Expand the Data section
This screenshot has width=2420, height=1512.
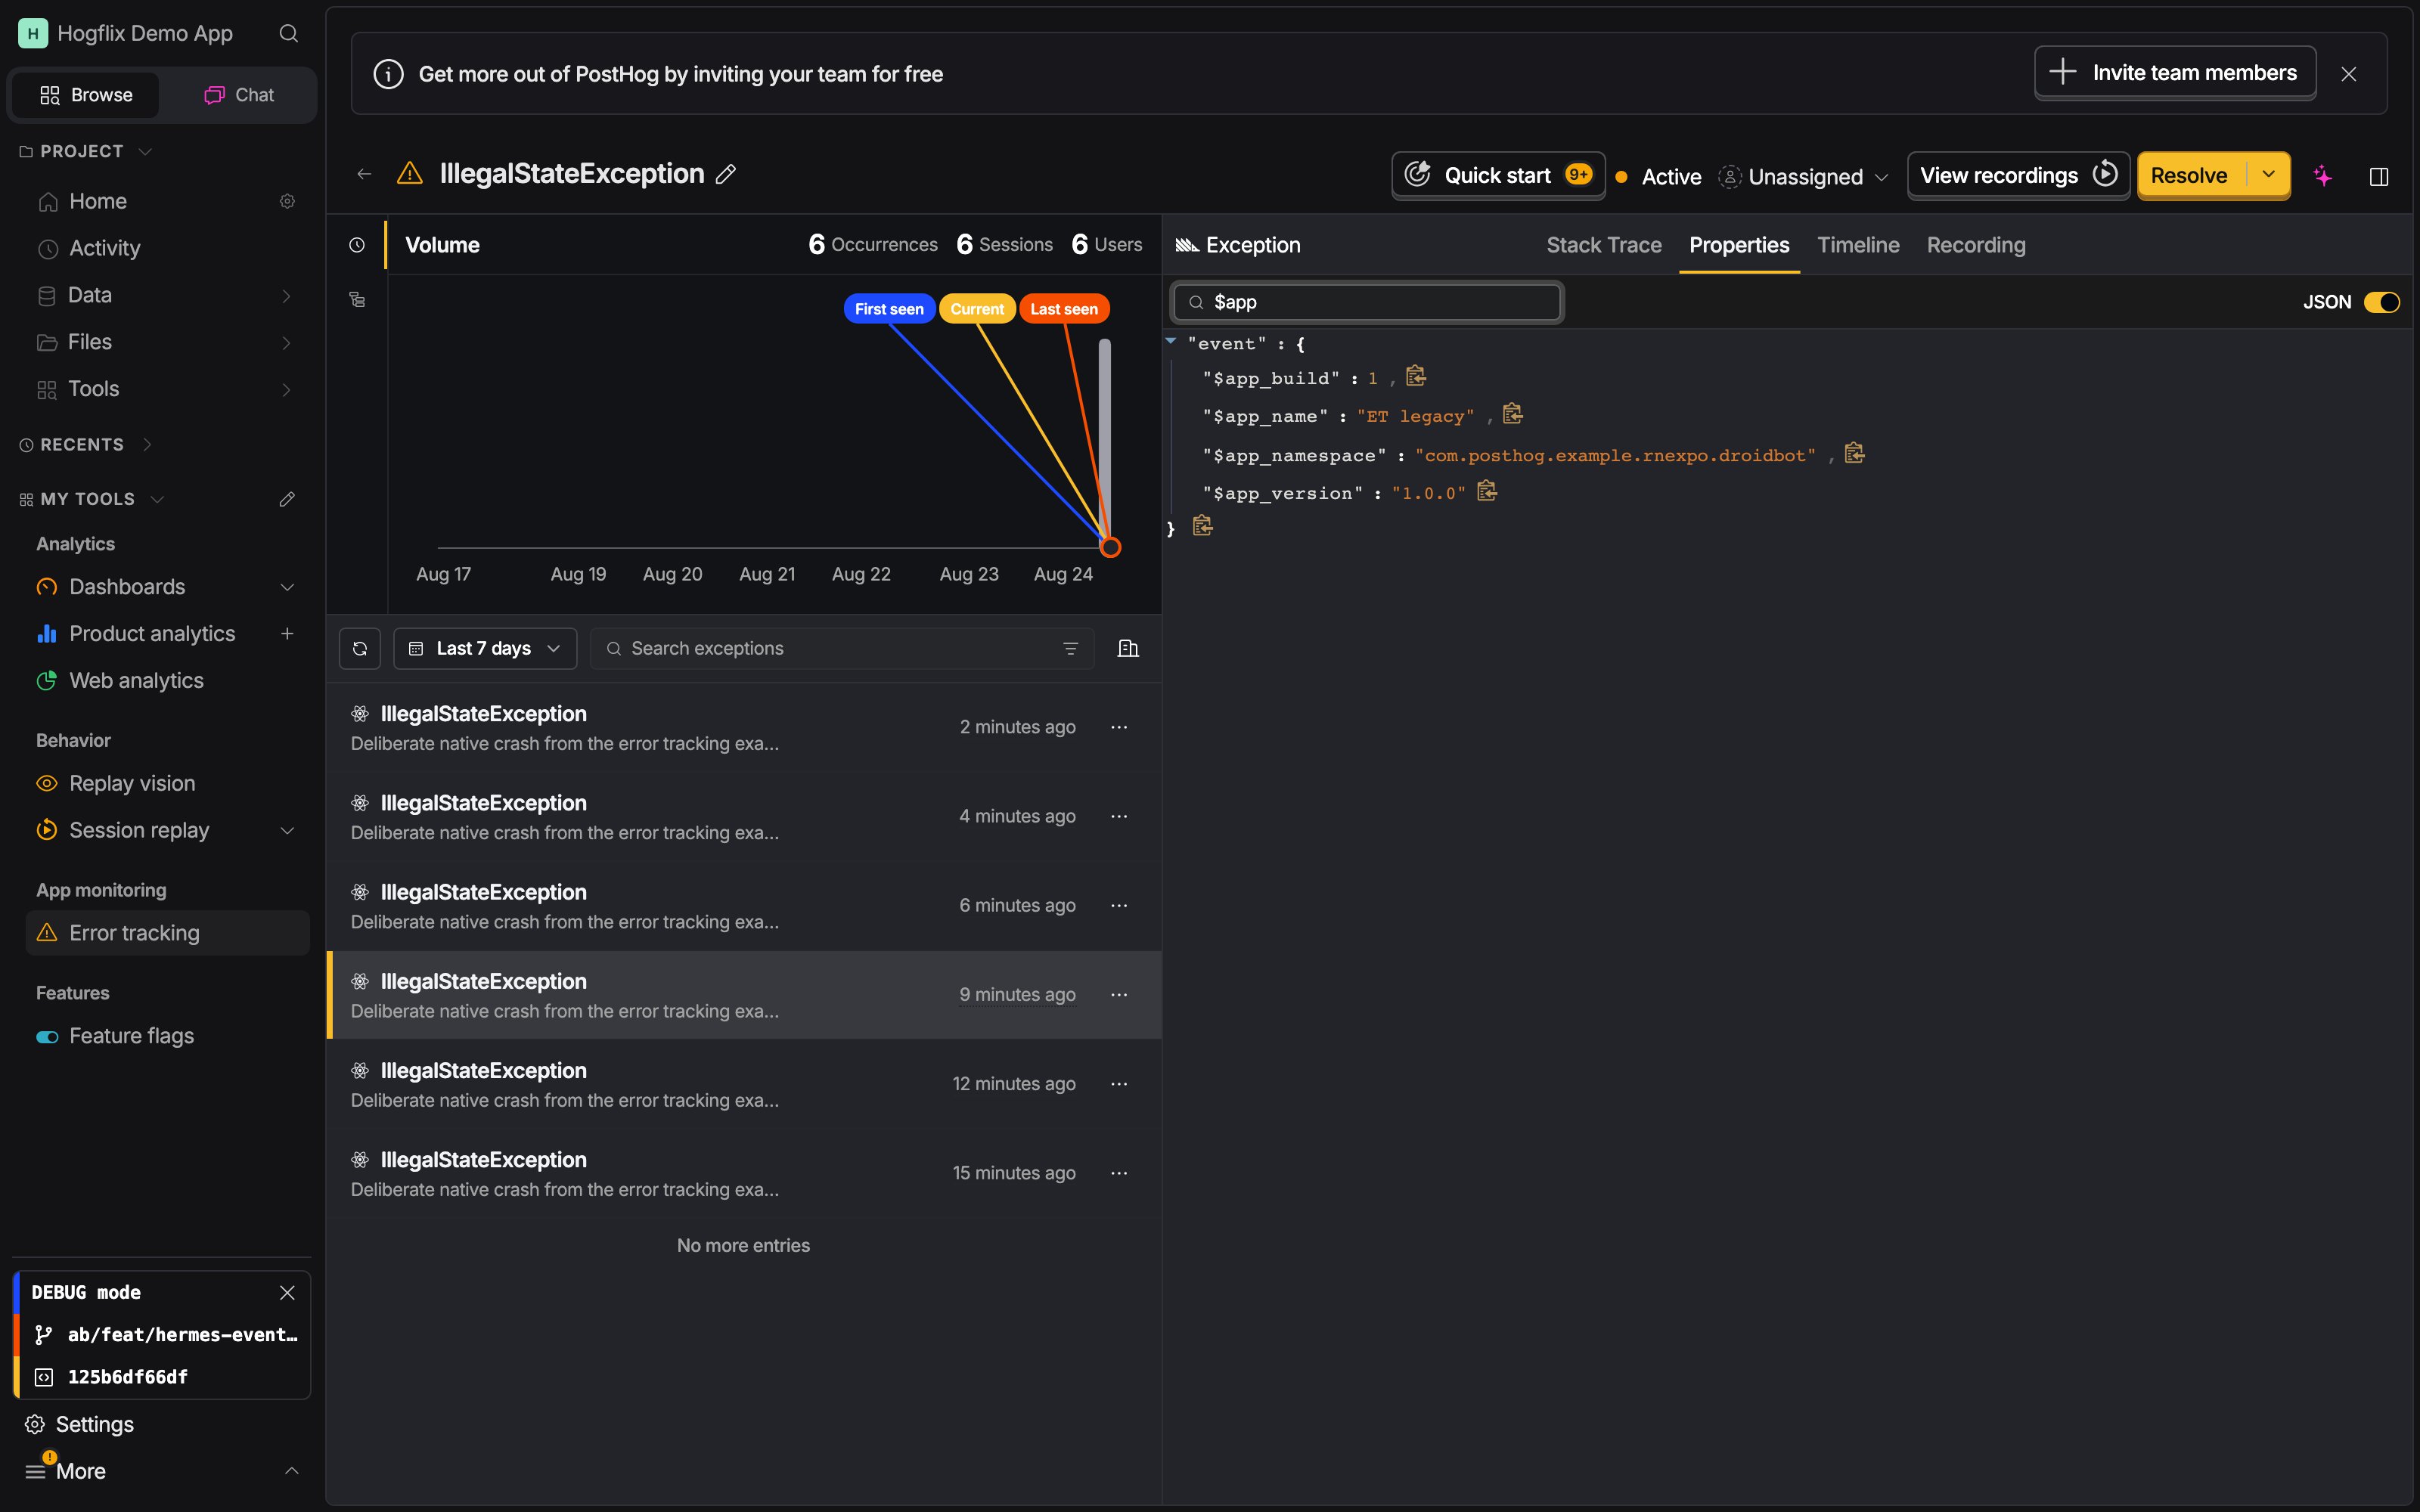tap(168, 295)
